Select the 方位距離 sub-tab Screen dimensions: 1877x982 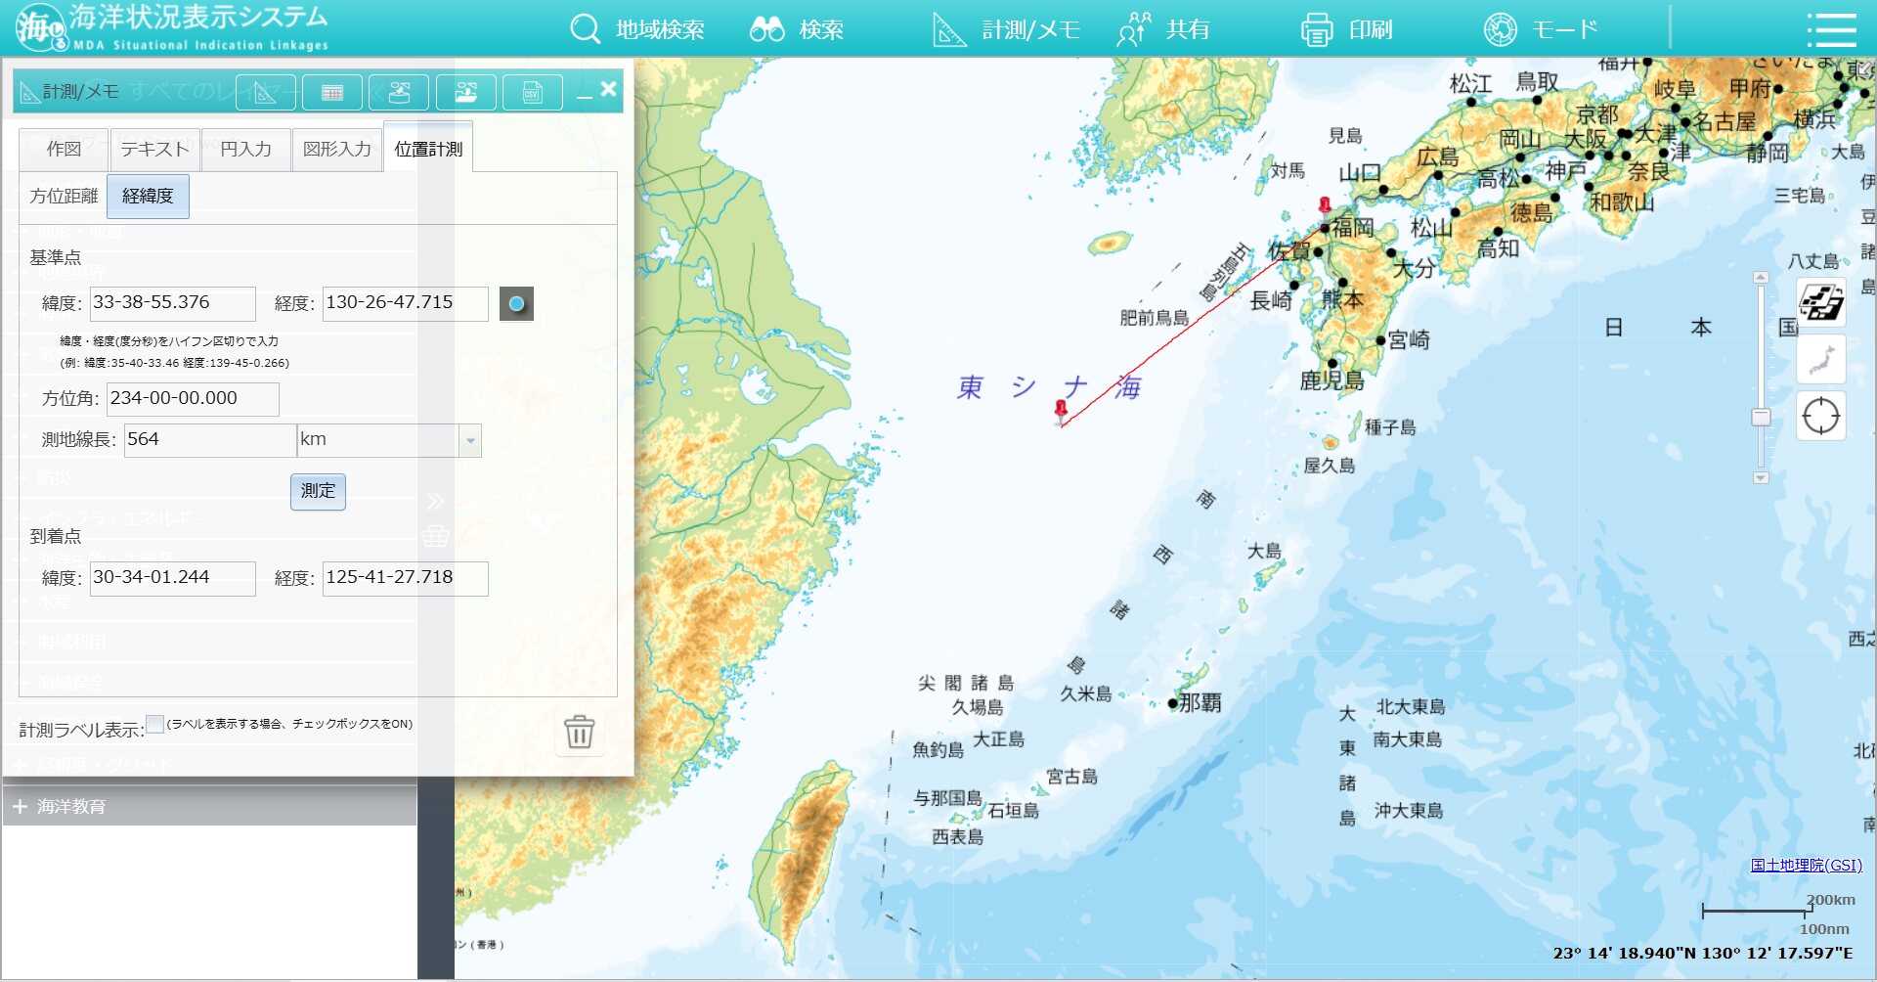(64, 196)
